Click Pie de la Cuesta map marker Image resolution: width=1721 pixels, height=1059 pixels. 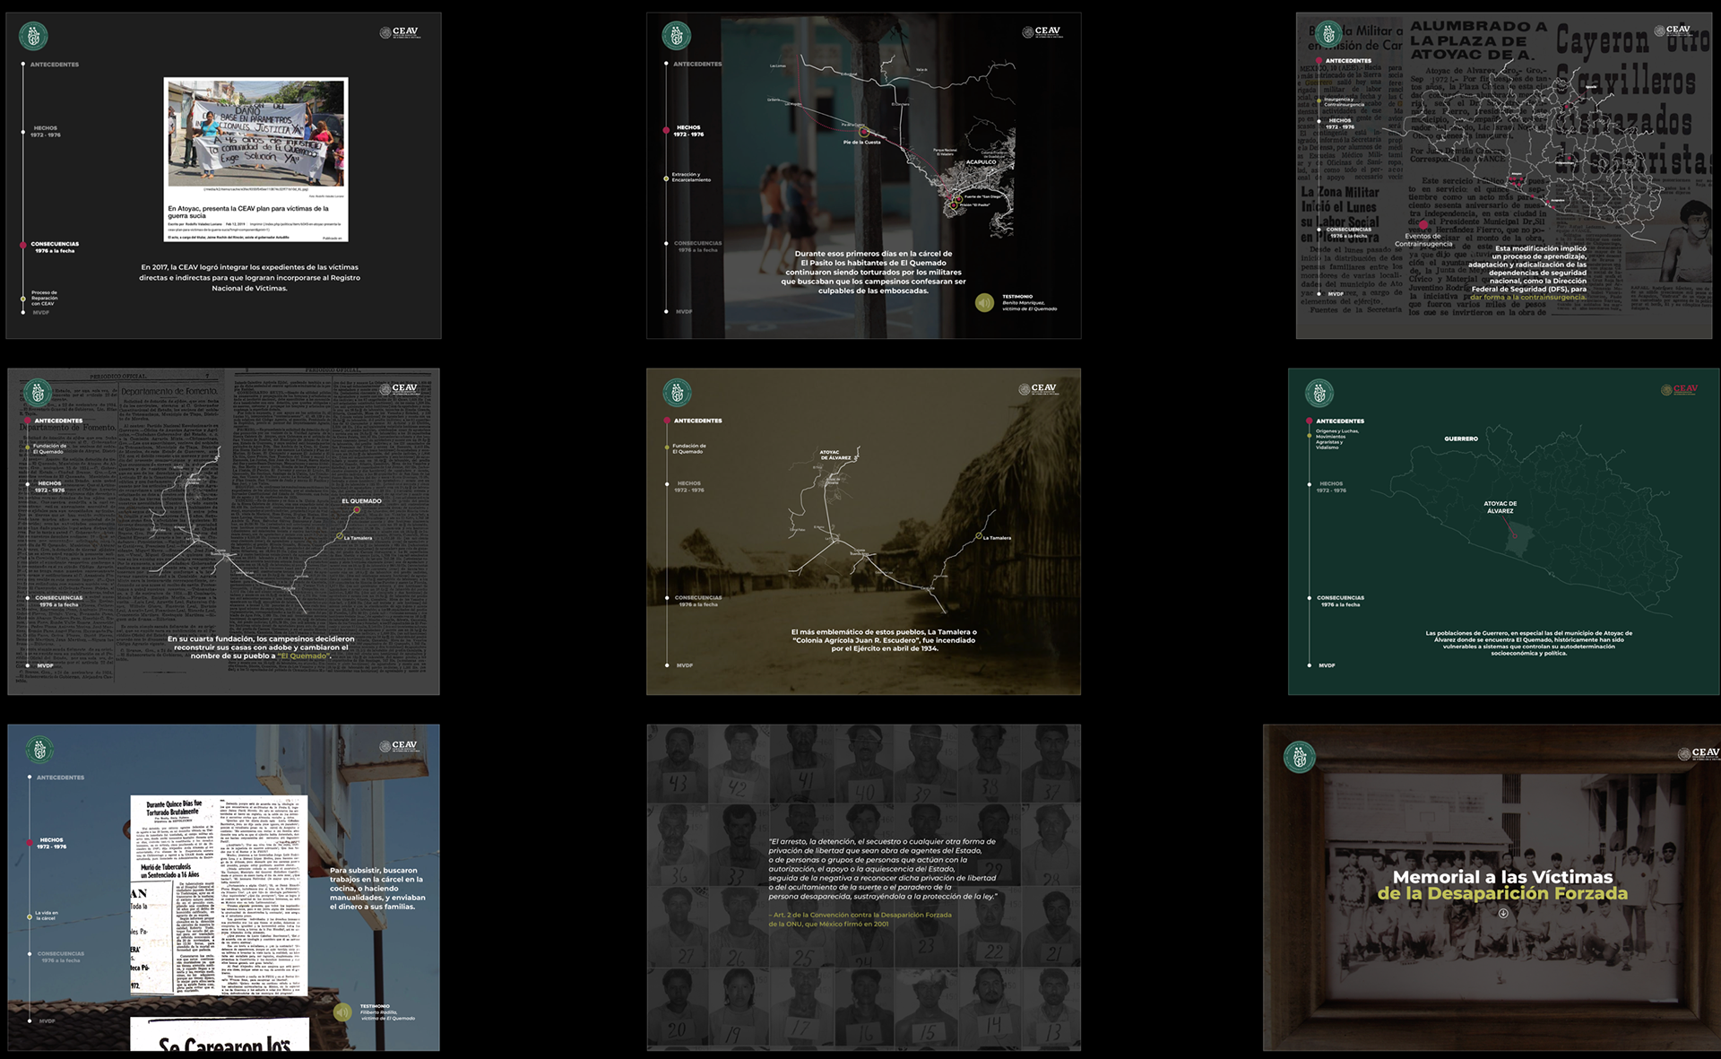[x=863, y=133]
